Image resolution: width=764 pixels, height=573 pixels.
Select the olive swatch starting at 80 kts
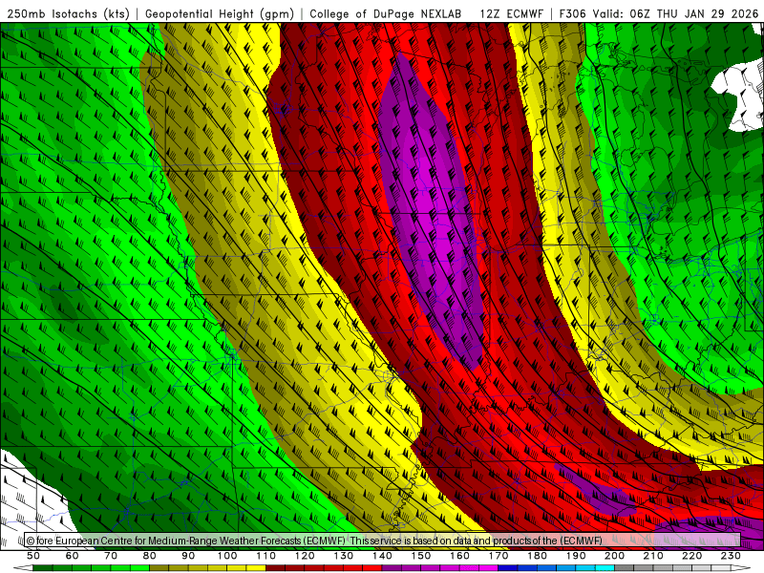pyautogui.click(x=159, y=568)
